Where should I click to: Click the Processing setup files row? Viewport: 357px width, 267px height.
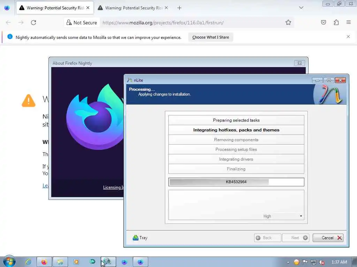[236, 149]
